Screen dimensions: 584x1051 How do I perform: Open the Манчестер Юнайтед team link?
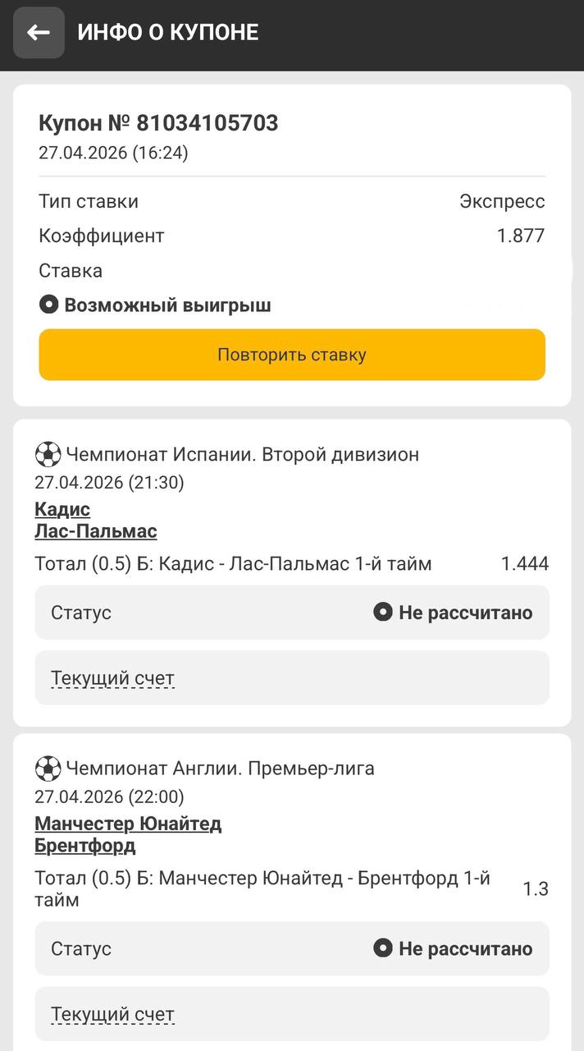pos(128,824)
